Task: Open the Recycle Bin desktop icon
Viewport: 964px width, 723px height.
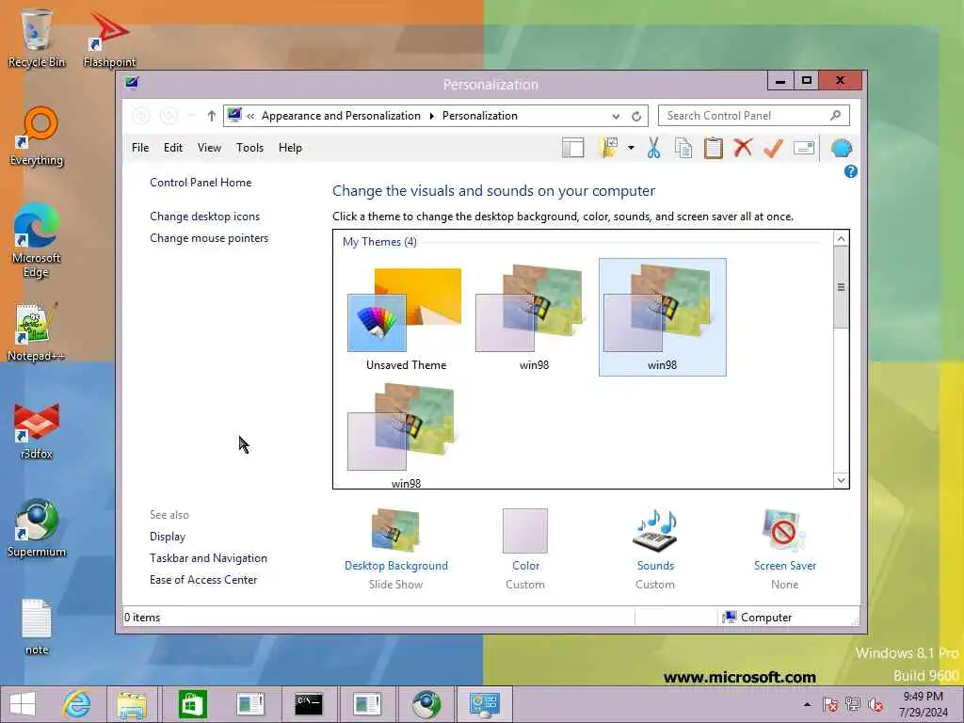Action: pyautogui.click(x=36, y=38)
